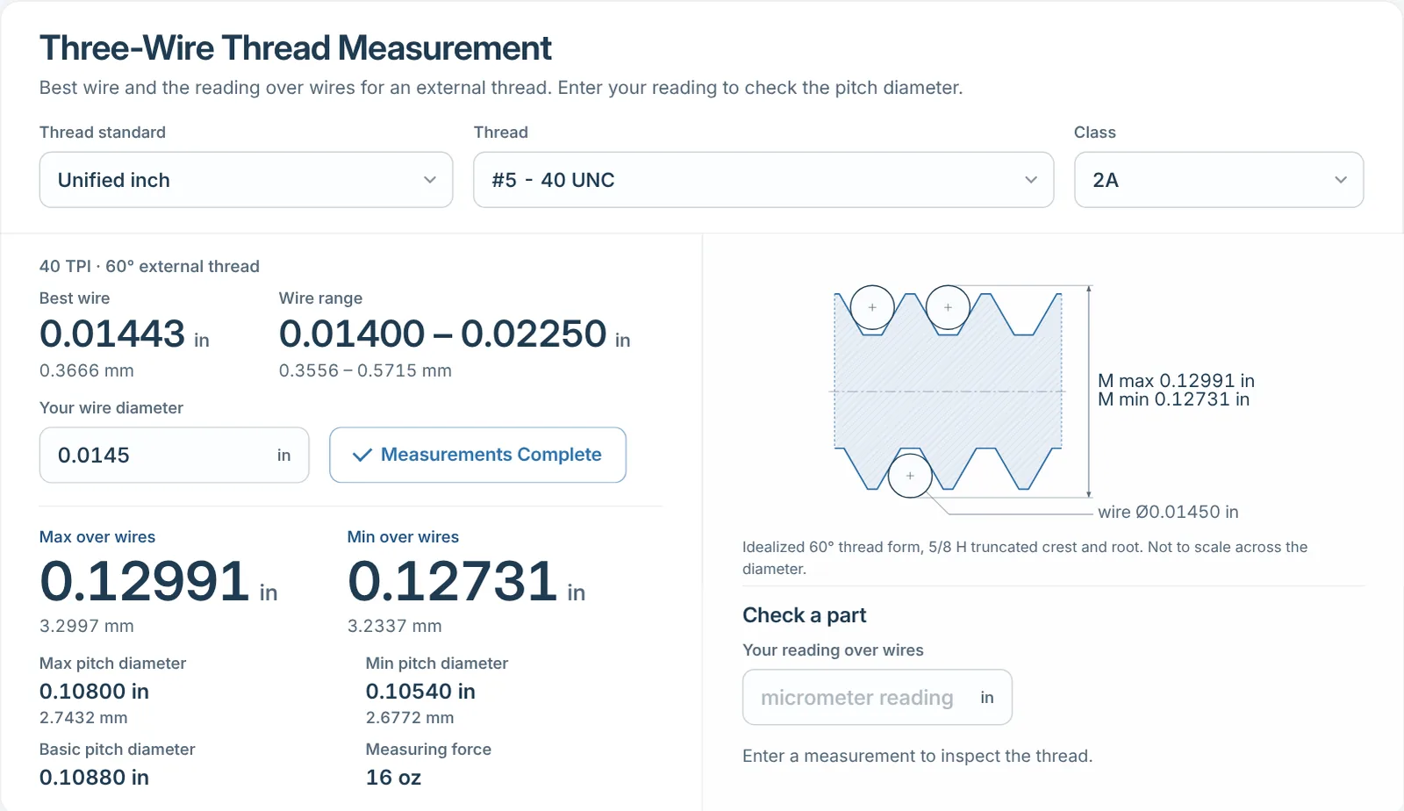
Task: Click the wire range value 0.01400 – 0.02250
Action: click(x=442, y=334)
